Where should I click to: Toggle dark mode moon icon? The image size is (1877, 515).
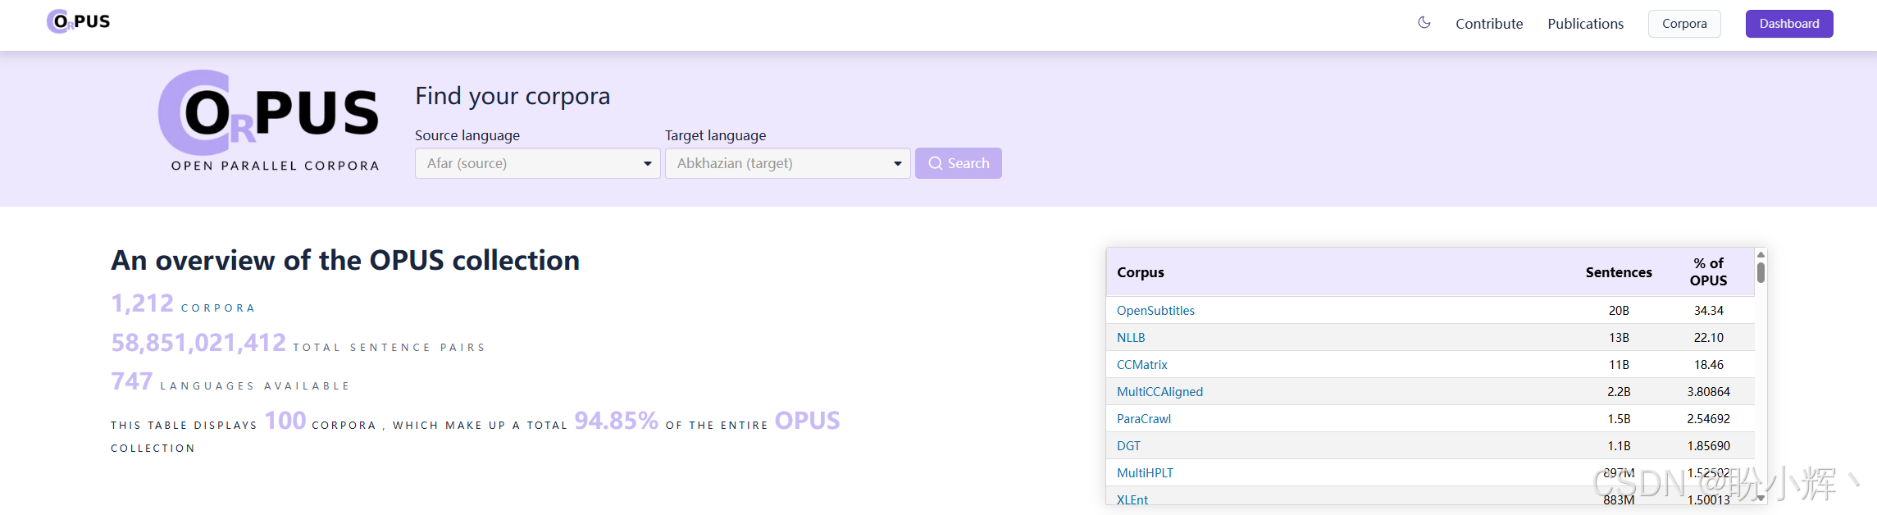[x=1424, y=23]
